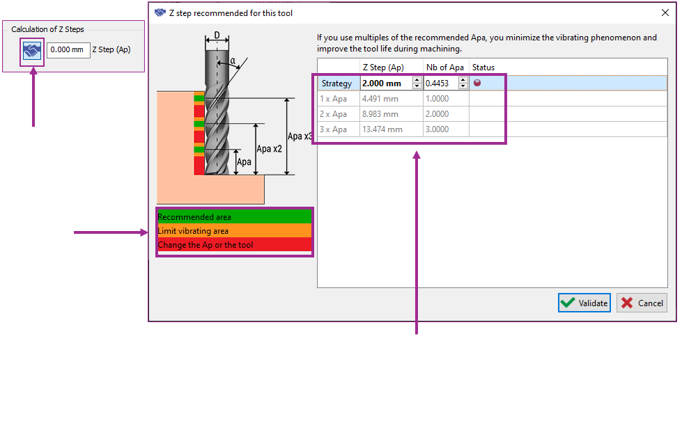
Task: Decrease Strategy Z Step with down arrow
Action: (417, 86)
